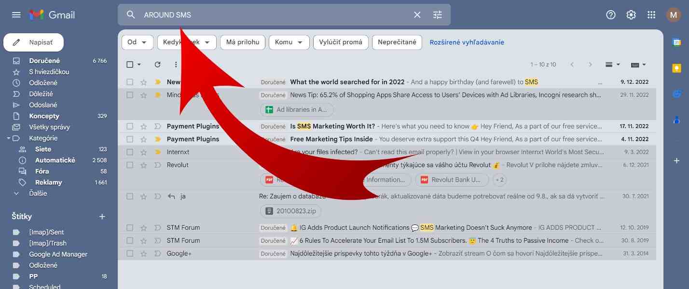Open the Contacts side panel icon
The width and height of the screenshot is (689, 289).
[676, 119]
